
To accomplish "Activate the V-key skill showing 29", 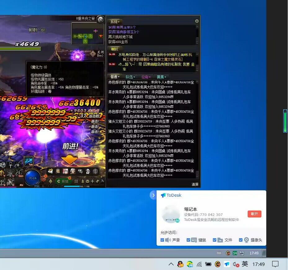I will click(x=10, y=173).
